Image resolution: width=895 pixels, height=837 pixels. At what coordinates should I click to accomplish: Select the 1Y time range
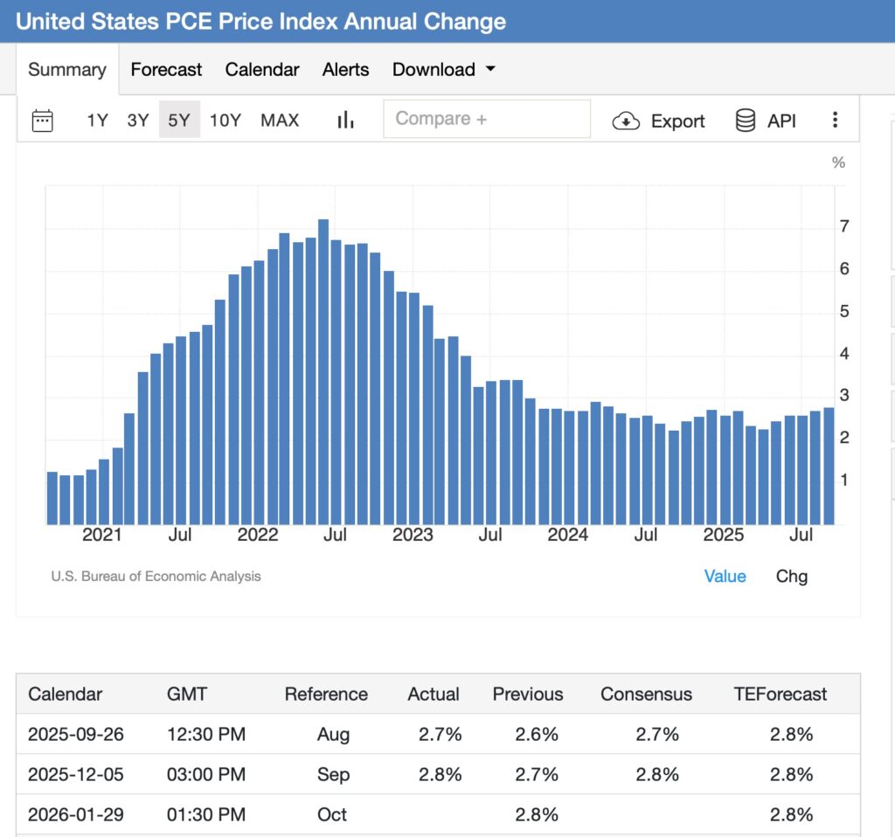(x=97, y=121)
